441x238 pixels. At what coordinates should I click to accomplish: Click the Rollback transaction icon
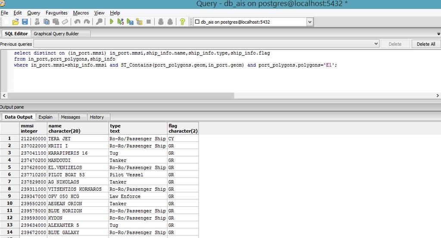point(170,21)
